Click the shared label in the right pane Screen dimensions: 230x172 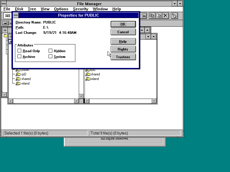pyautogui.click(x=95, y=74)
